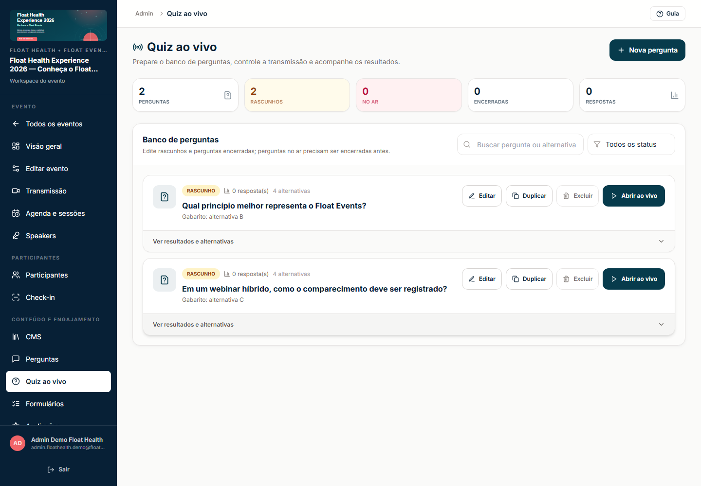Go back to Todos os eventos

click(x=58, y=124)
